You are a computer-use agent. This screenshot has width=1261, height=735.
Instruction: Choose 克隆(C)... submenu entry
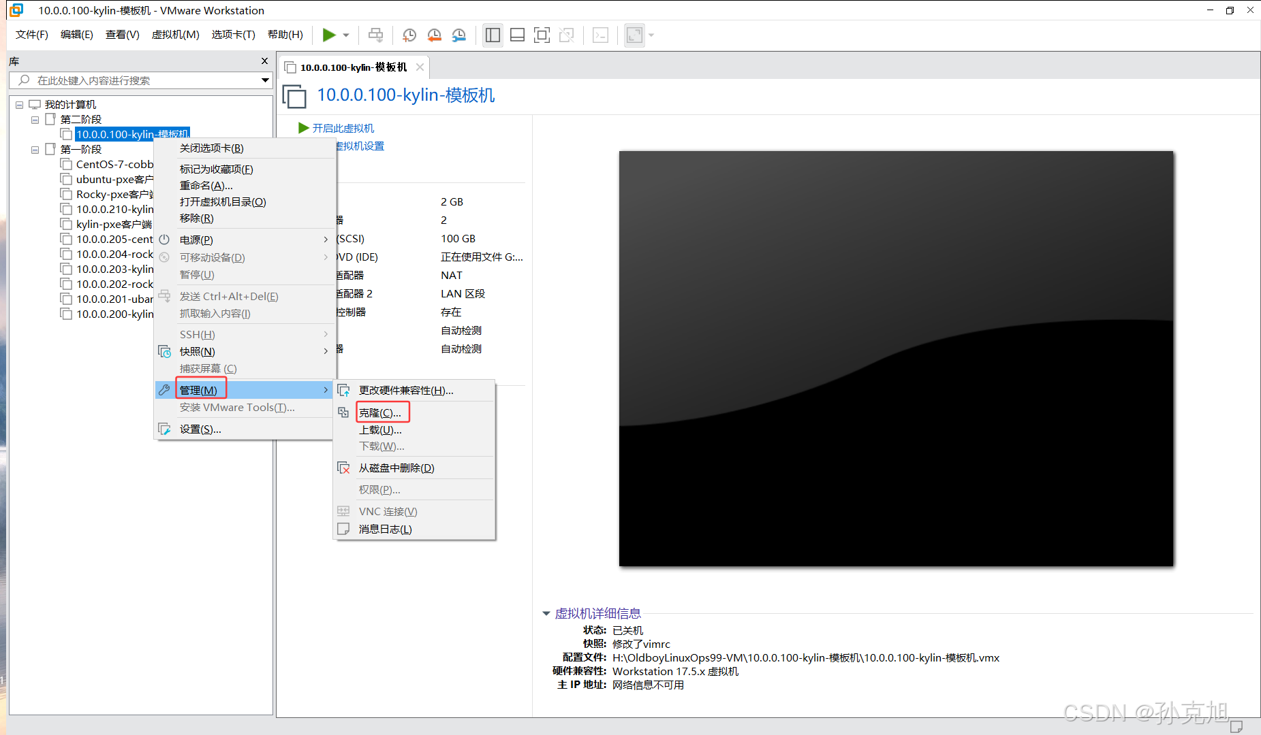coord(379,412)
